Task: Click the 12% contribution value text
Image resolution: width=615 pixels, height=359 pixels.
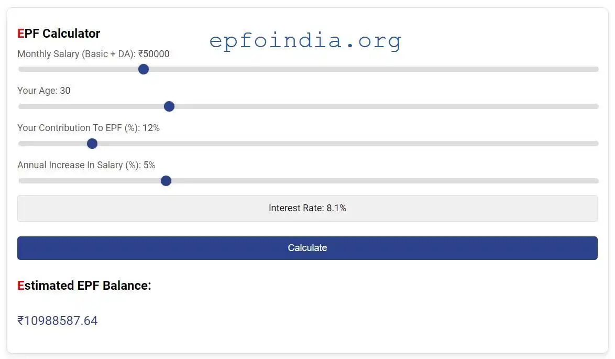Action: 153,127
